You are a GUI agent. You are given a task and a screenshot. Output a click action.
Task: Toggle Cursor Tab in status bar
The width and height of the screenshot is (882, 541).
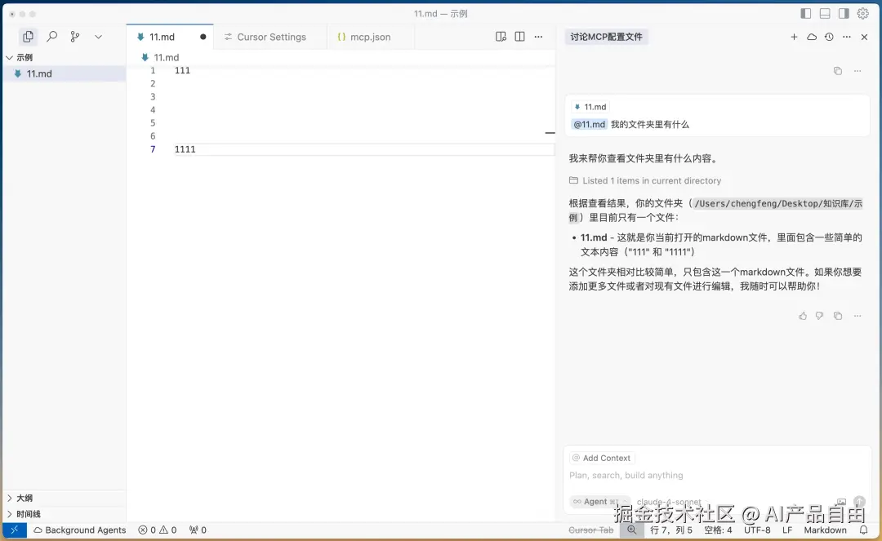(x=590, y=530)
